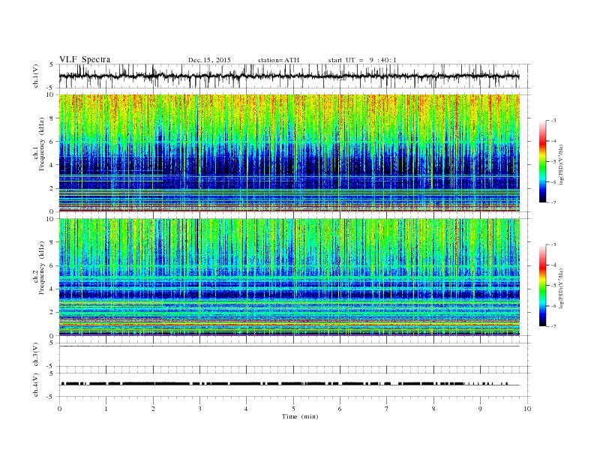The height and width of the screenshot is (459, 594).
Task: Click inside the ch.2 spectrogram panel
Action: [x=289, y=277]
